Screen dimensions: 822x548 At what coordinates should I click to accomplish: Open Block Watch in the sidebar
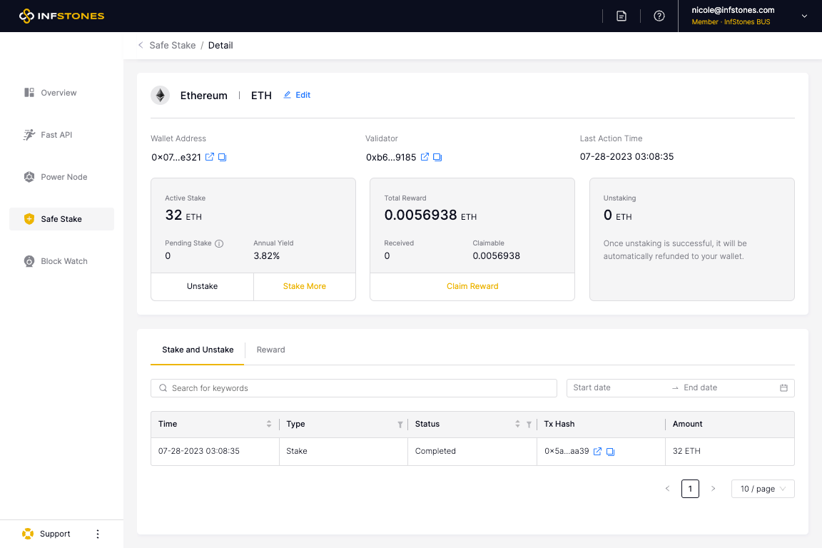click(62, 261)
